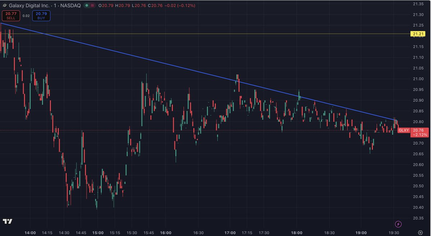Click the green market-open status dot

coord(87,6)
